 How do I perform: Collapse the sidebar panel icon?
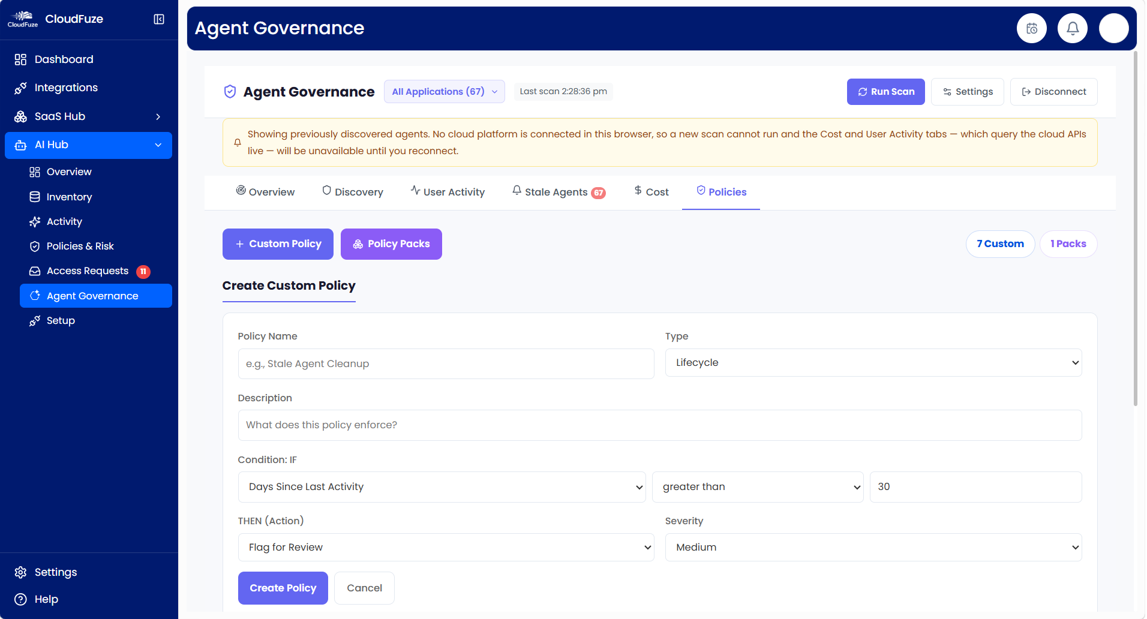[x=159, y=19]
